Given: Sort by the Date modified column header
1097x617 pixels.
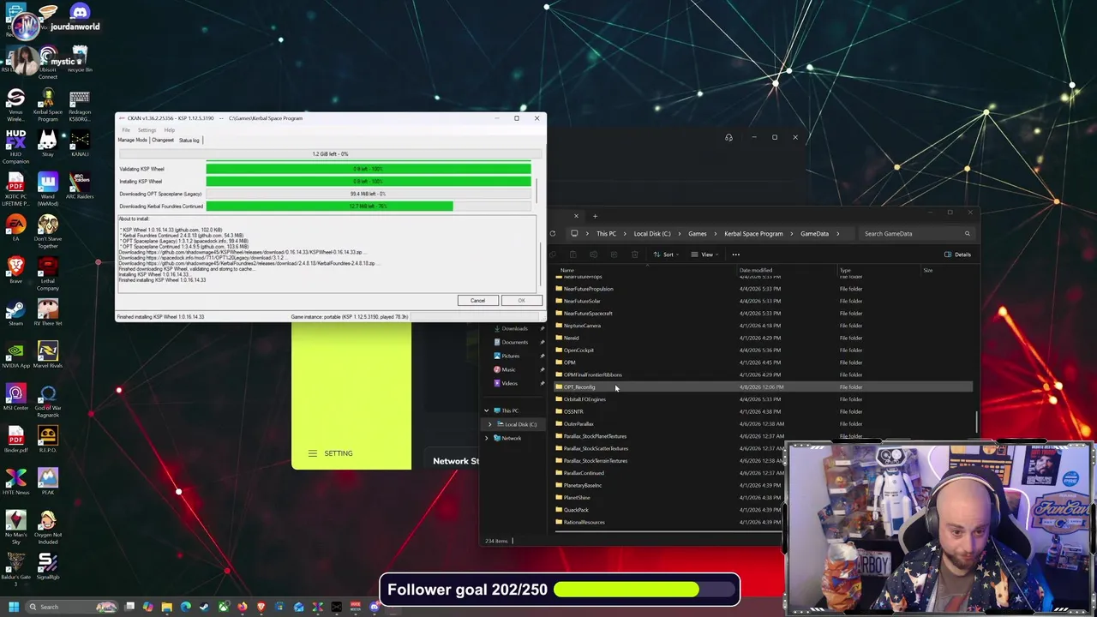Looking at the screenshot, I should click(756, 270).
